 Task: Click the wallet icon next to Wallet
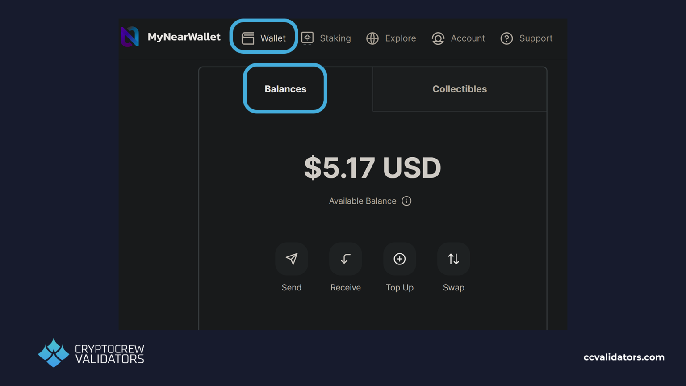click(247, 38)
